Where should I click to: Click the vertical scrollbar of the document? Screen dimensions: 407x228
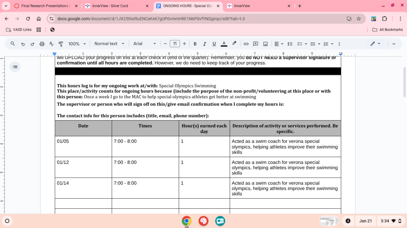coord(404,82)
